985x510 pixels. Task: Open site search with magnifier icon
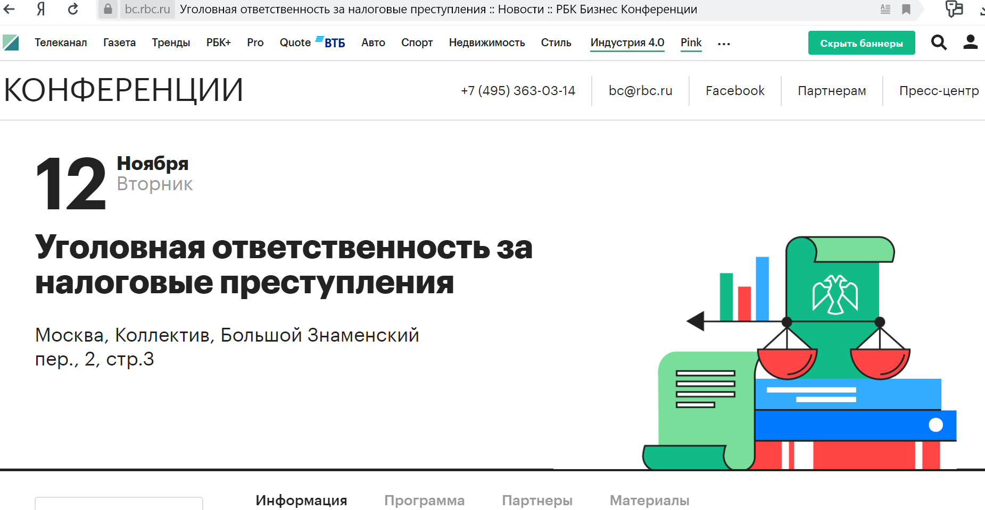[939, 42]
